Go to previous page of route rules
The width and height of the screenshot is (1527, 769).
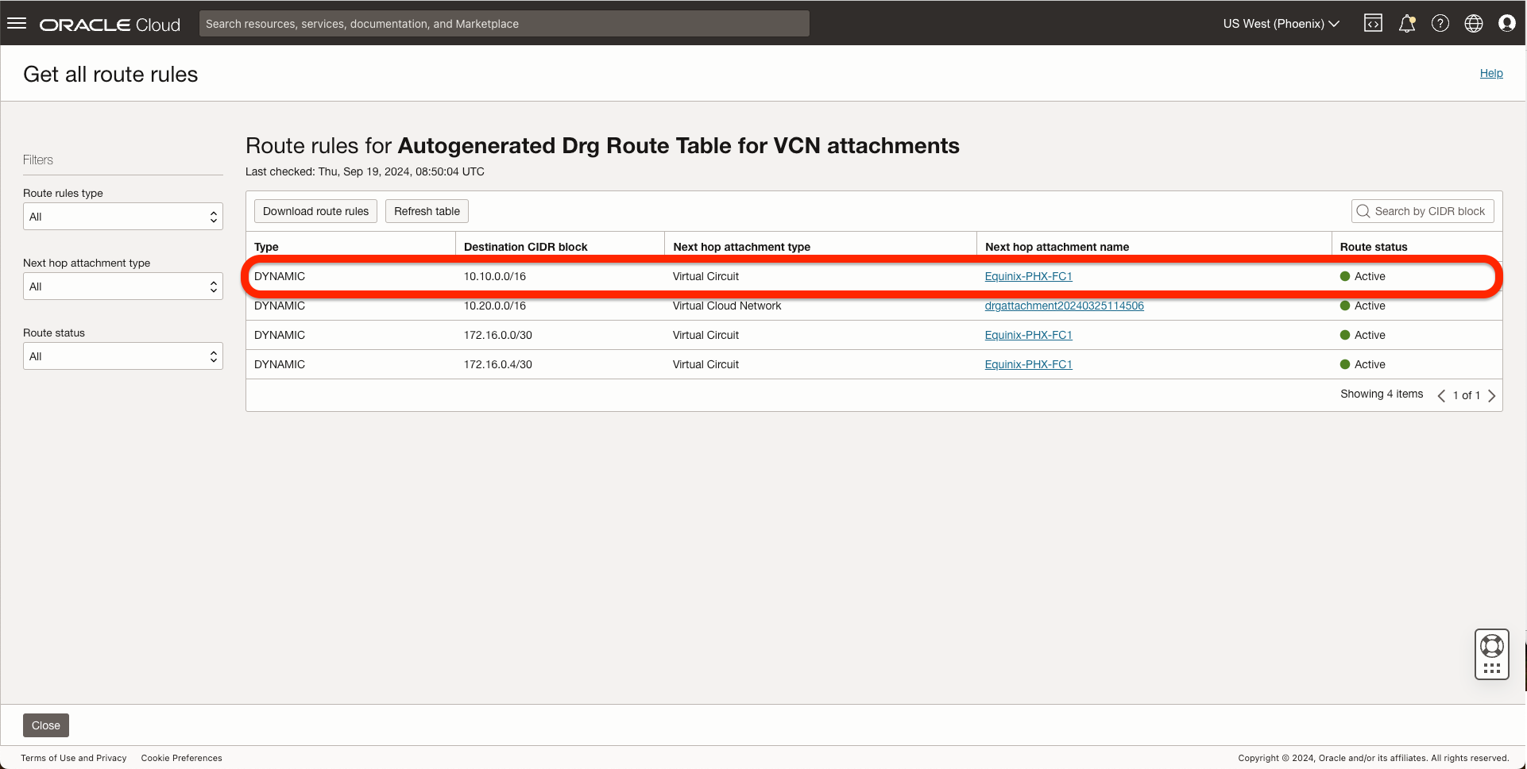point(1441,395)
